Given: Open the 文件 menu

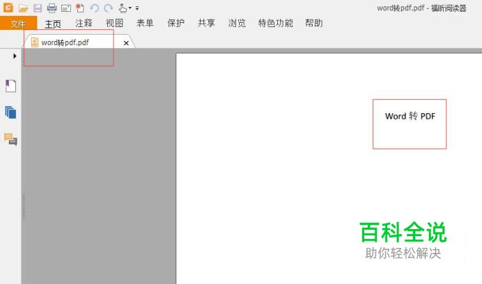Looking at the screenshot, I should [18, 24].
